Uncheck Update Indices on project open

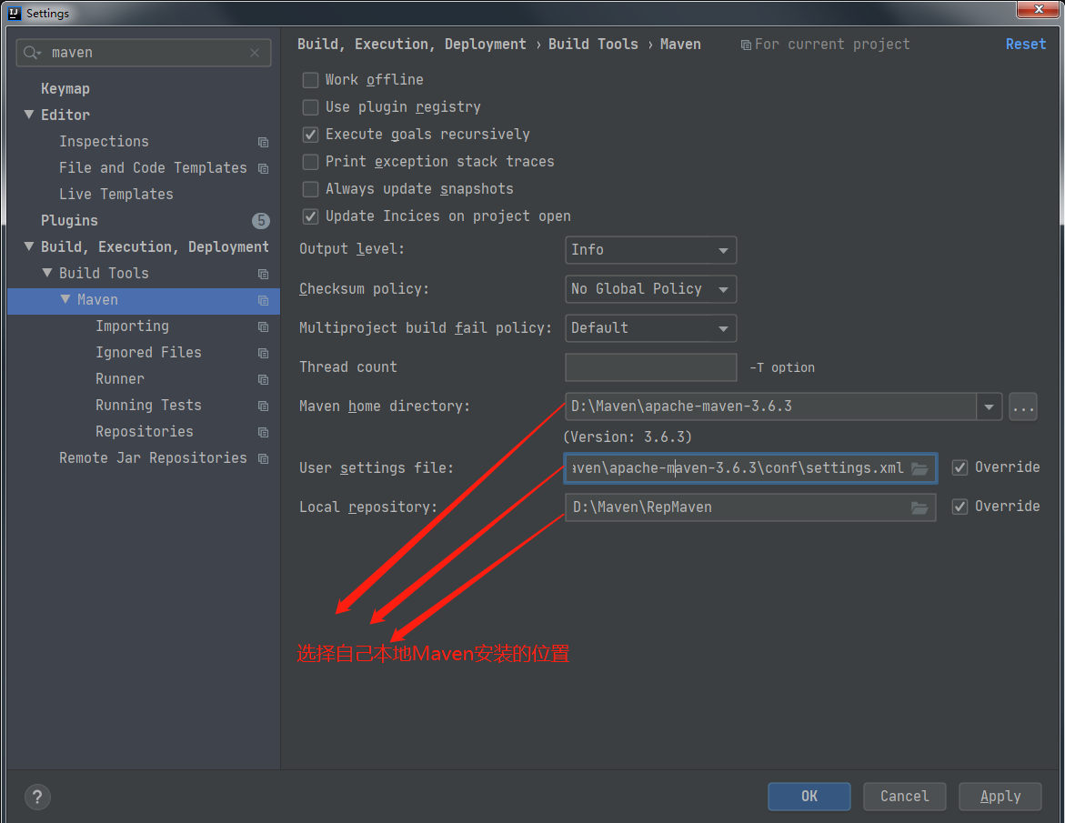pos(310,216)
